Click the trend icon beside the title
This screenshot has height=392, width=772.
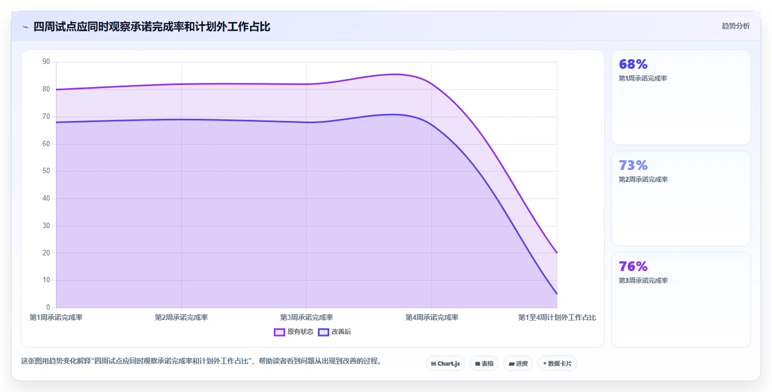(x=25, y=27)
